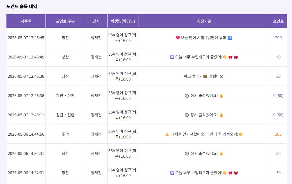The width and height of the screenshot is (292, 184).
Task: Click the 사용일 column header
Action: [26, 21]
